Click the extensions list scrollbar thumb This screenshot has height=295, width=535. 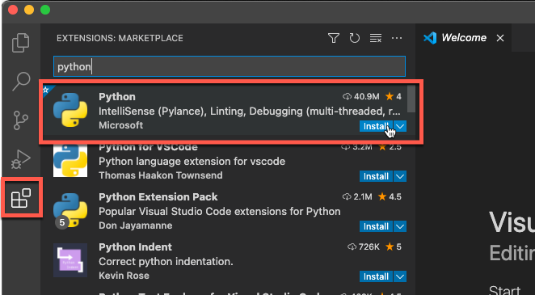tap(411, 99)
